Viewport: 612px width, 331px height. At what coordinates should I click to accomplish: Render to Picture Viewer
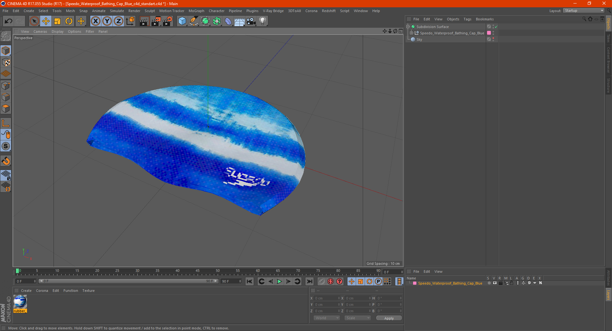coord(156,21)
